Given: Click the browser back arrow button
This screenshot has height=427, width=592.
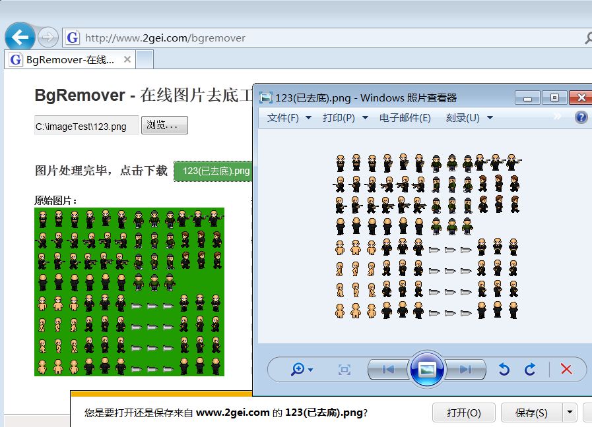Looking at the screenshot, I should pyautogui.click(x=20, y=38).
